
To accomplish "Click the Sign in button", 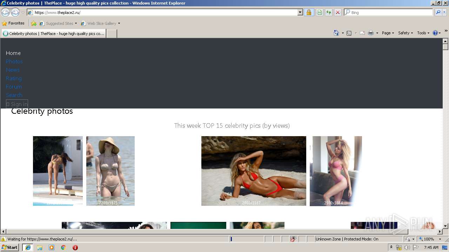I will [x=17, y=104].
